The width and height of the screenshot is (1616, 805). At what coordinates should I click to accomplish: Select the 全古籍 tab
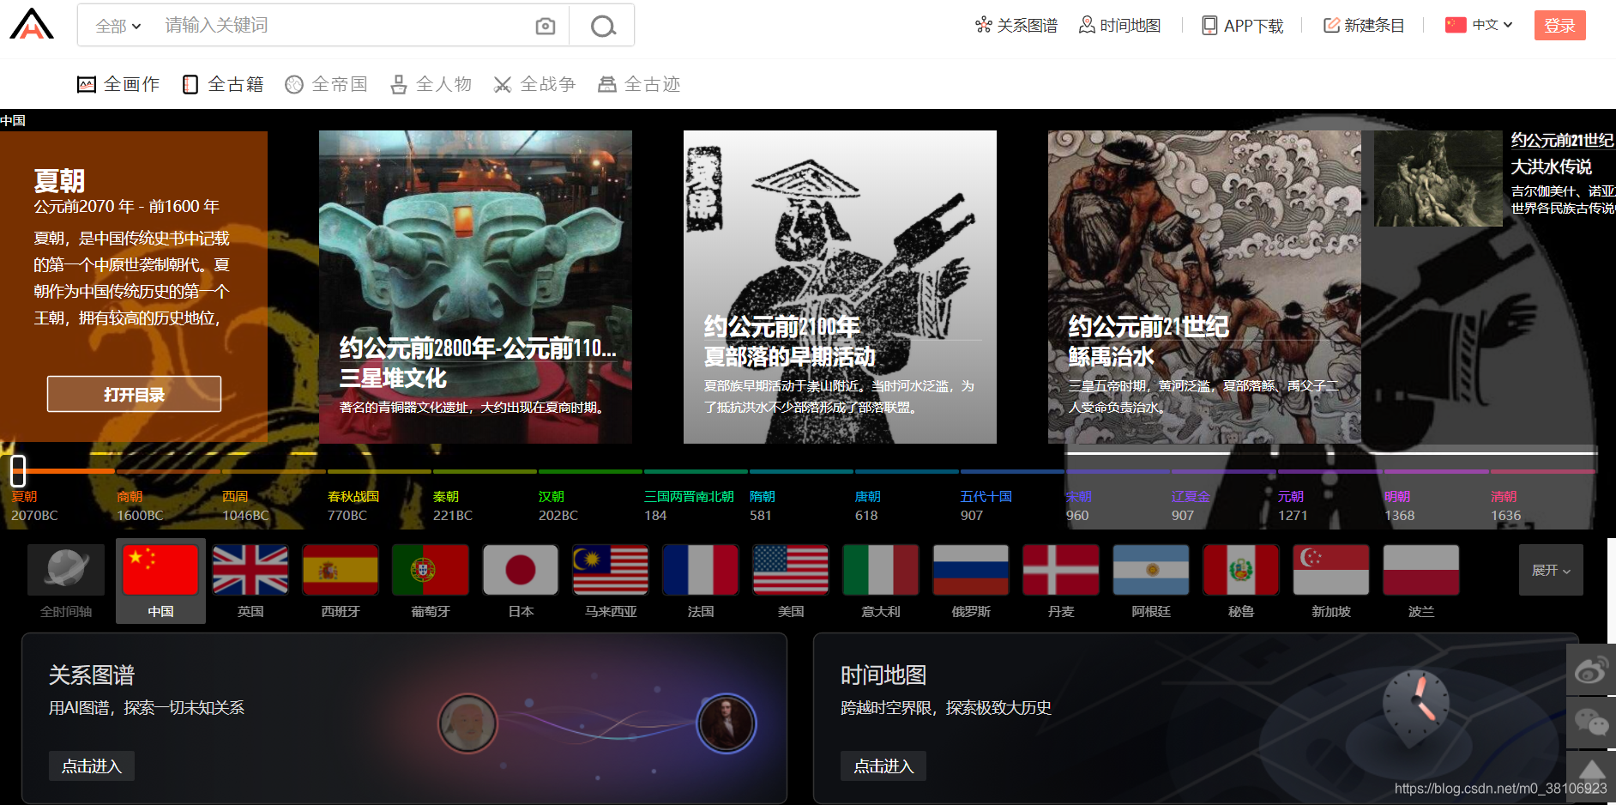(223, 84)
